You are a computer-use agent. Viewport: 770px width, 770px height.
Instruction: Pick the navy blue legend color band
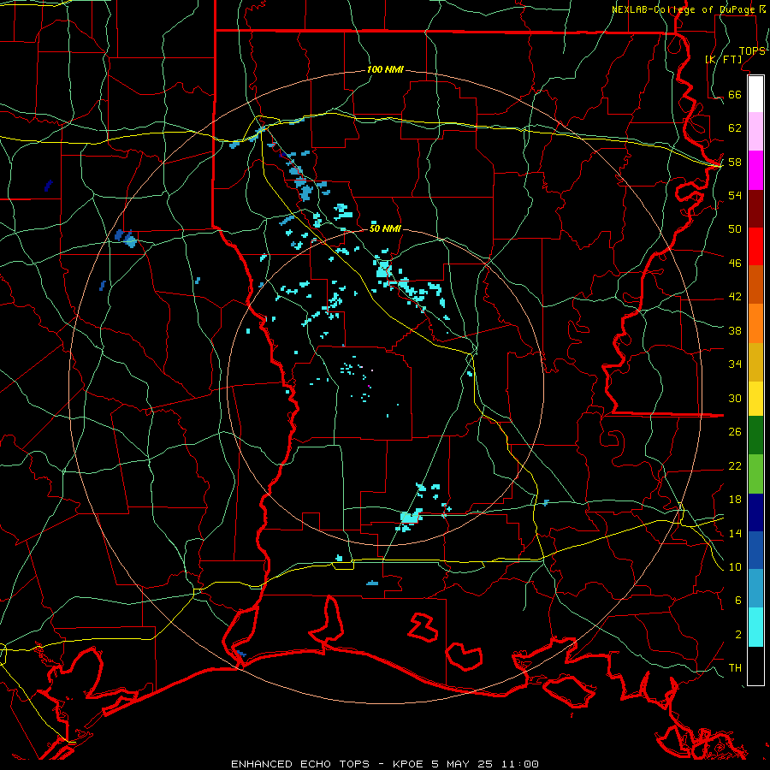coord(755,512)
